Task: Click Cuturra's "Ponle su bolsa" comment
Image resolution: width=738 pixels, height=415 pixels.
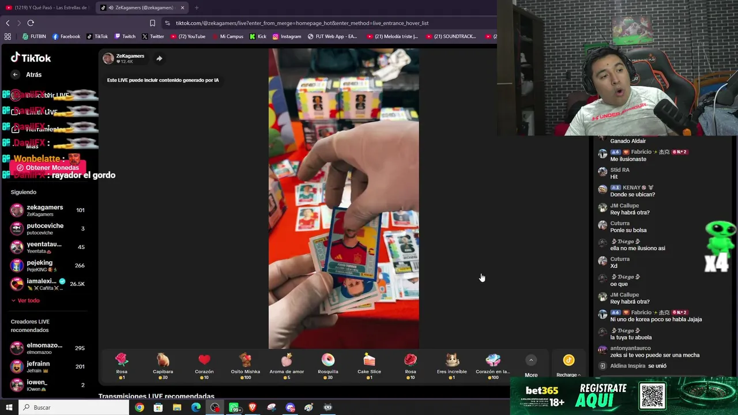Action: tap(628, 231)
